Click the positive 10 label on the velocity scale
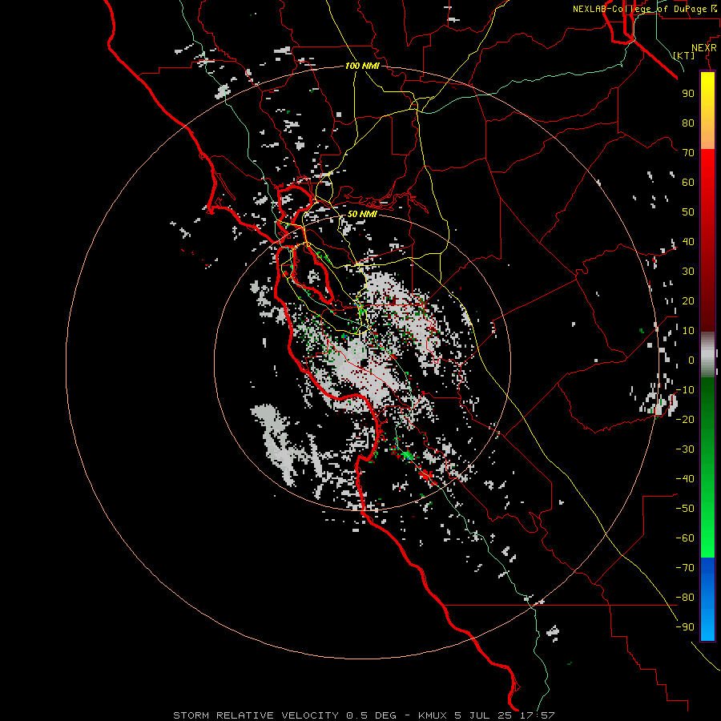This screenshot has height=721, width=721. pos(688,331)
